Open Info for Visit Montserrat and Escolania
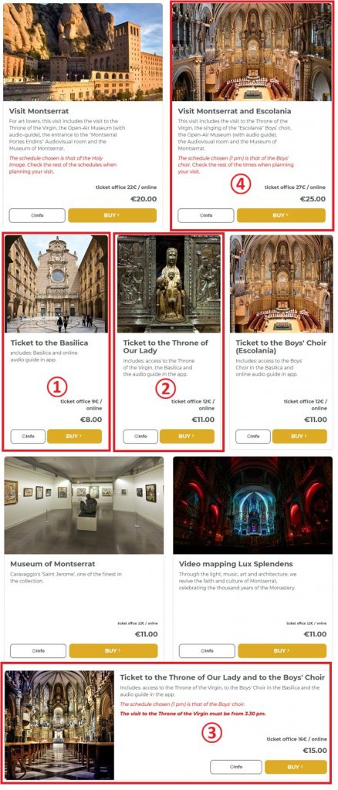338x790 pixels. point(206,215)
